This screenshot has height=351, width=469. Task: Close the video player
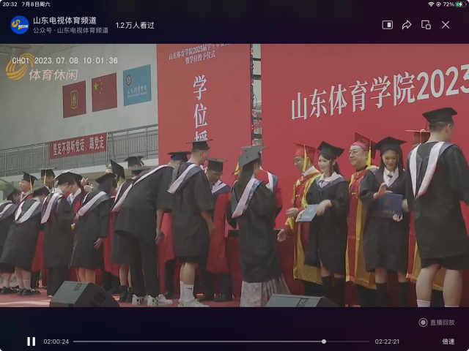click(446, 25)
